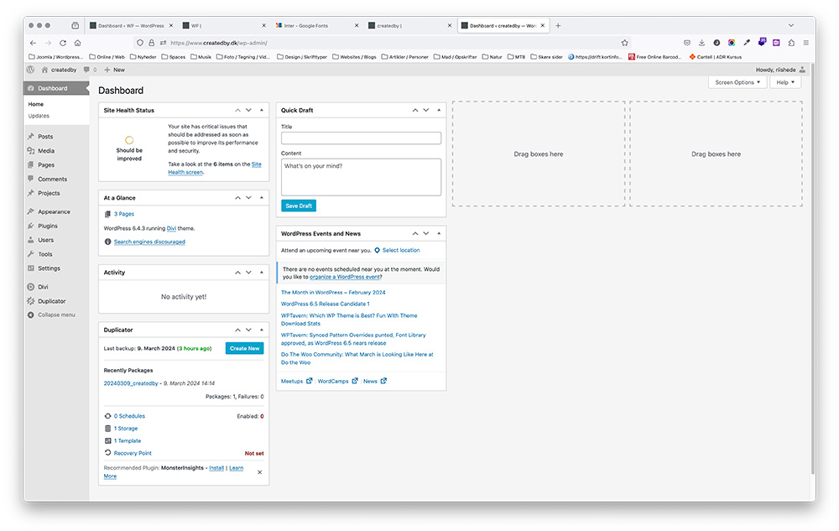
Task: Open the Firefox hamburger menu
Action: click(x=805, y=42)
